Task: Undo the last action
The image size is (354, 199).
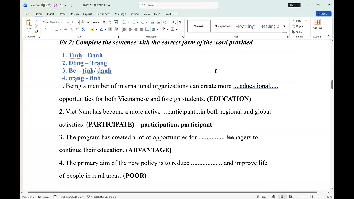Action: point(62,5)
